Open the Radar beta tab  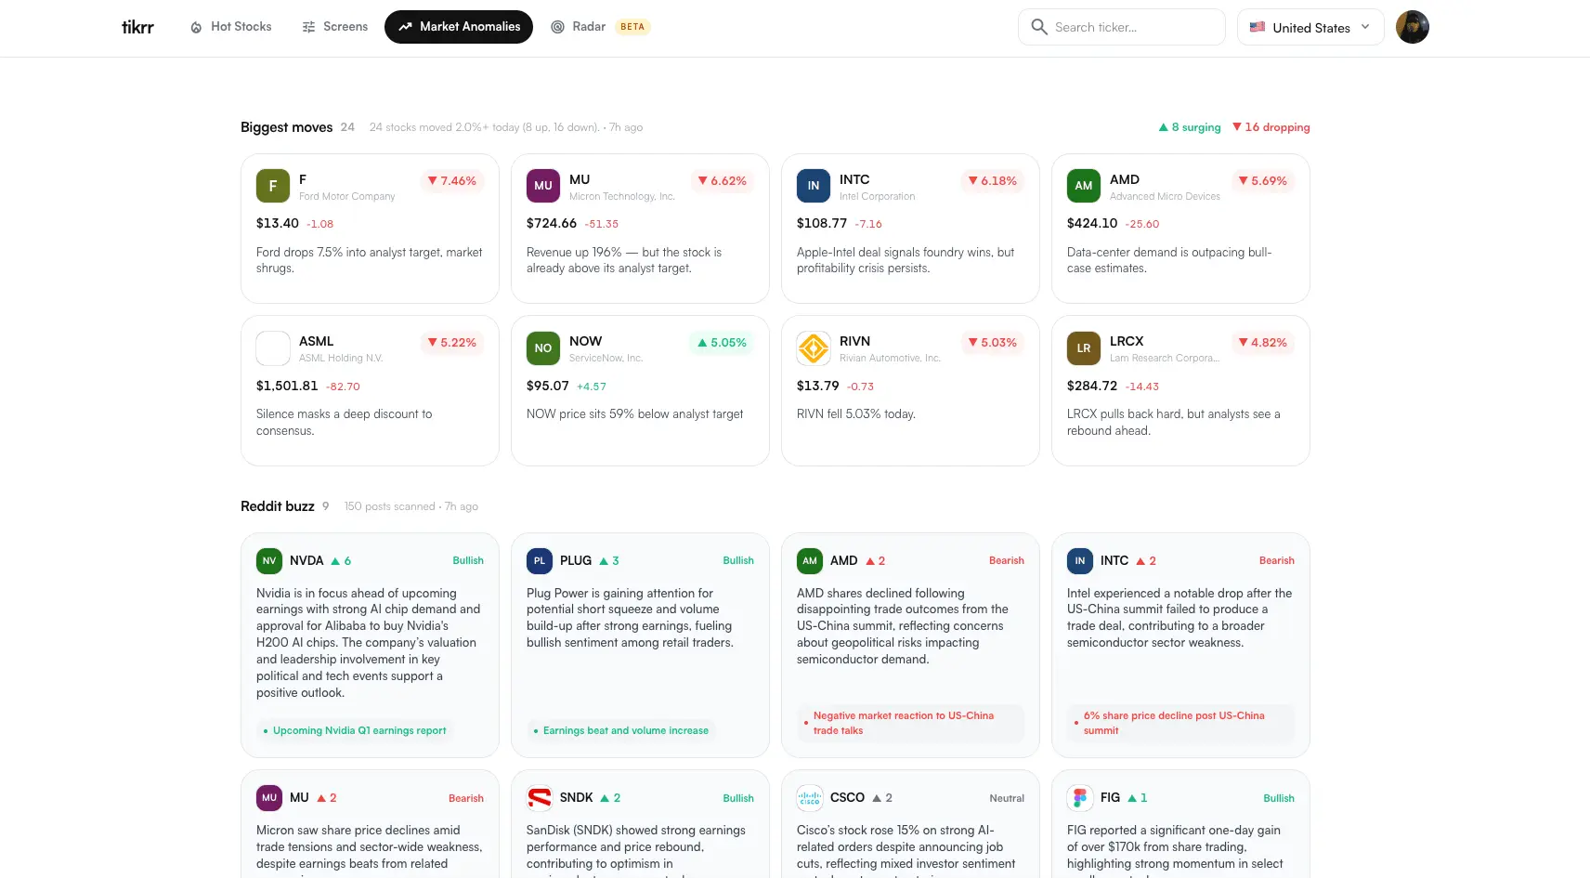coord(600,27)
